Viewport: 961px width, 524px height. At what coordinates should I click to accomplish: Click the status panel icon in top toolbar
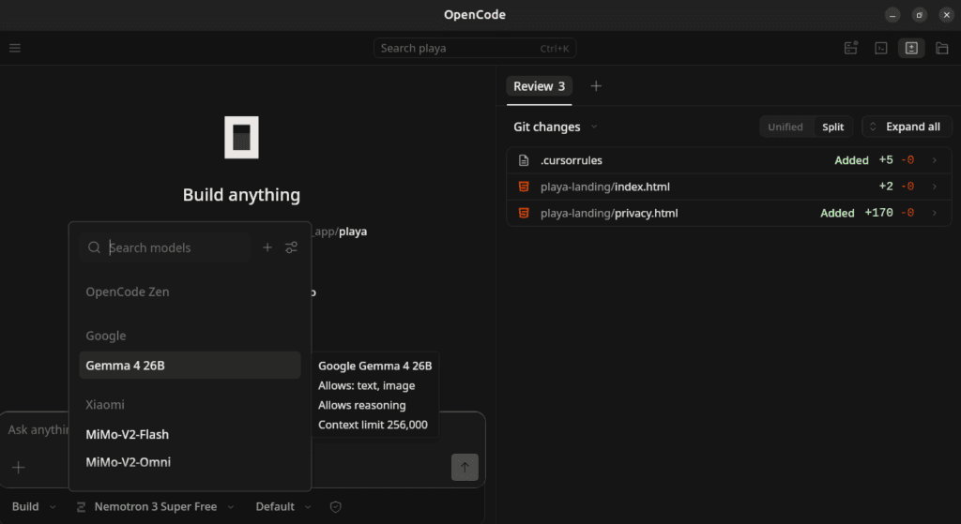click(850, 48)
